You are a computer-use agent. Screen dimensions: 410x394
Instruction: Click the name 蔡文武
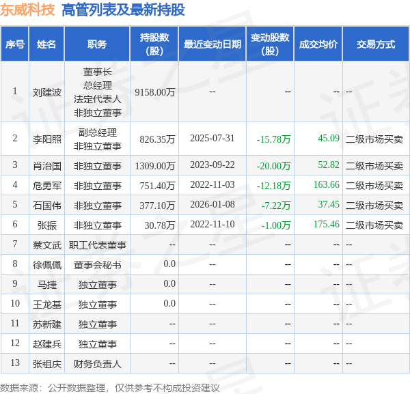46,245
